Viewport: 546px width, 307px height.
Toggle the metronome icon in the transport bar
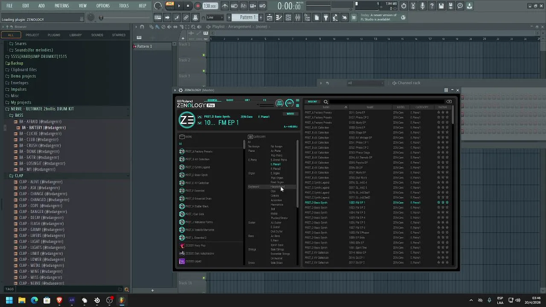(225, 6)
